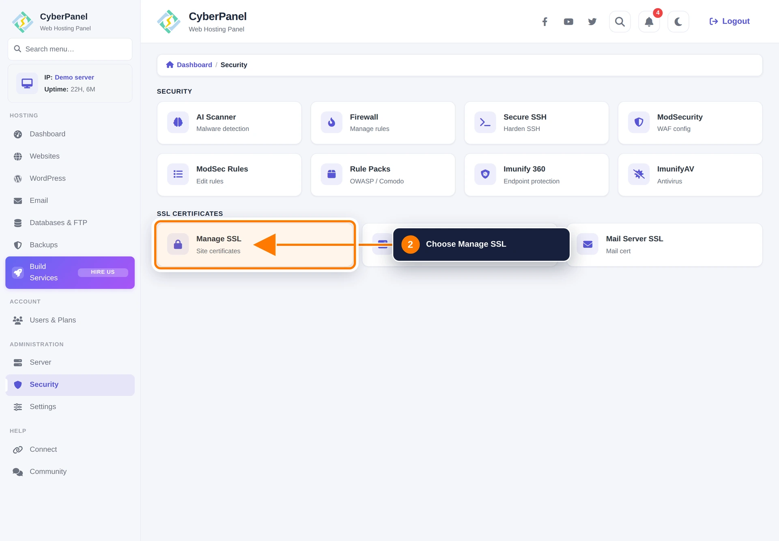
Task: Open the AI Scanner card
Action: click(229, 123)
